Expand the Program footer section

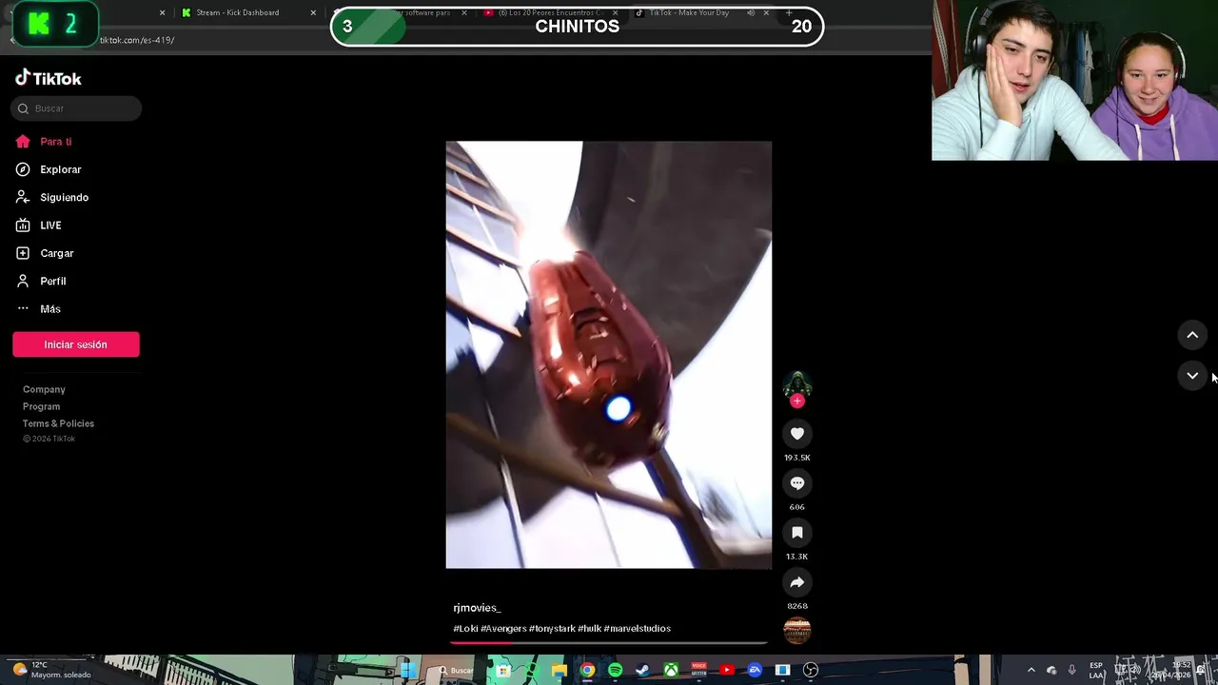[x=41, y=406]
